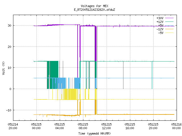Image resolution: width=182 pixels, height=136 pixels.
Task: Click the green +12V legend line sample
Action: (169, 22)
